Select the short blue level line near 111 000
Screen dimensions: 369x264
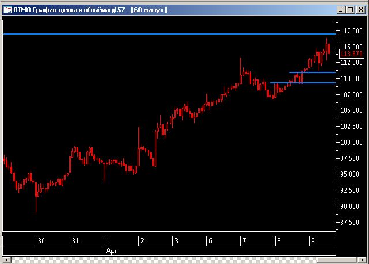312,72
